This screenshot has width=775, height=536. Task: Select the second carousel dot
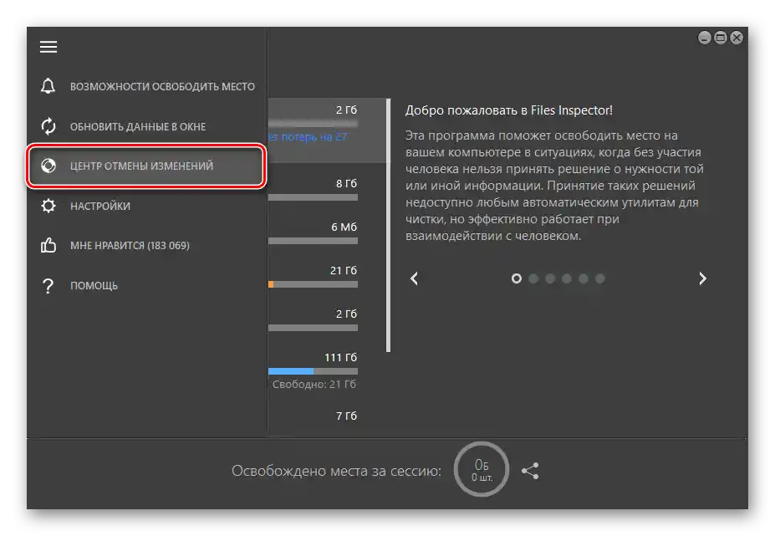coord(533,279)
